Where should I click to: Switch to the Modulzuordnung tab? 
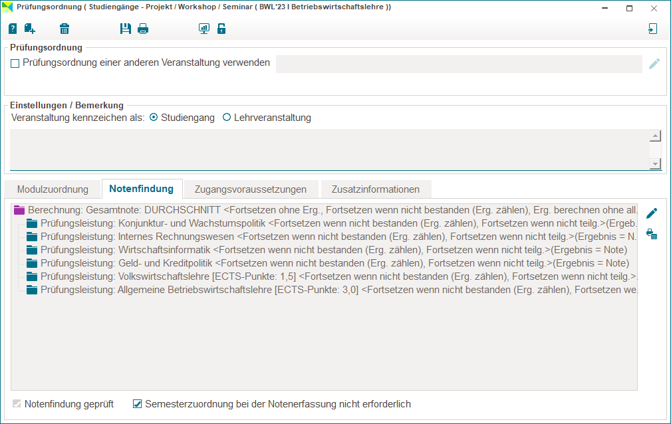pos(53,189)
